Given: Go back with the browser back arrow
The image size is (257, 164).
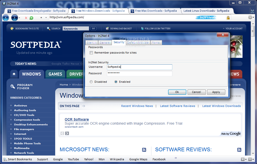Looking at the screenshot, I should click(6, 18).
